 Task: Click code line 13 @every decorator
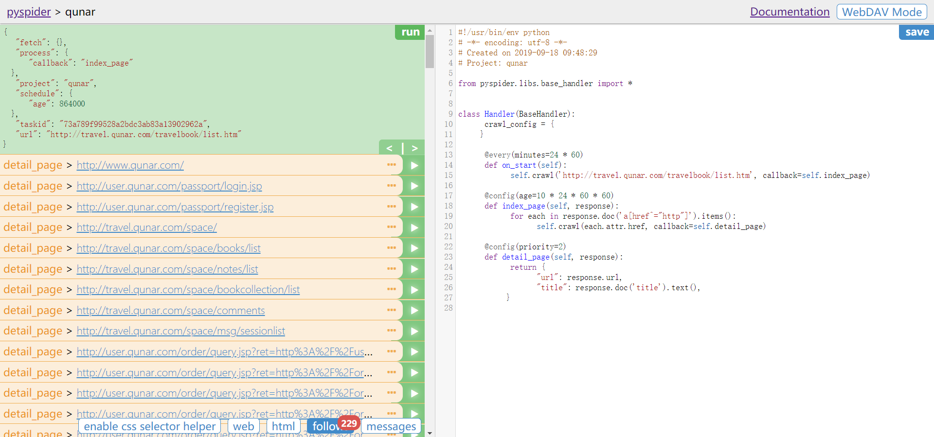coord(533,155)
